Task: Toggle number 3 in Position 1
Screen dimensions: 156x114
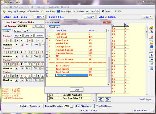Action: click(x=17, y=40)
